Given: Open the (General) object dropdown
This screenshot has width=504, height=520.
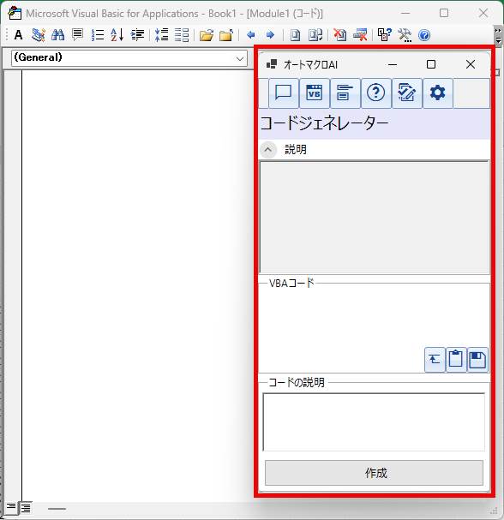Looking at the screenshot, I should (129, 58).
